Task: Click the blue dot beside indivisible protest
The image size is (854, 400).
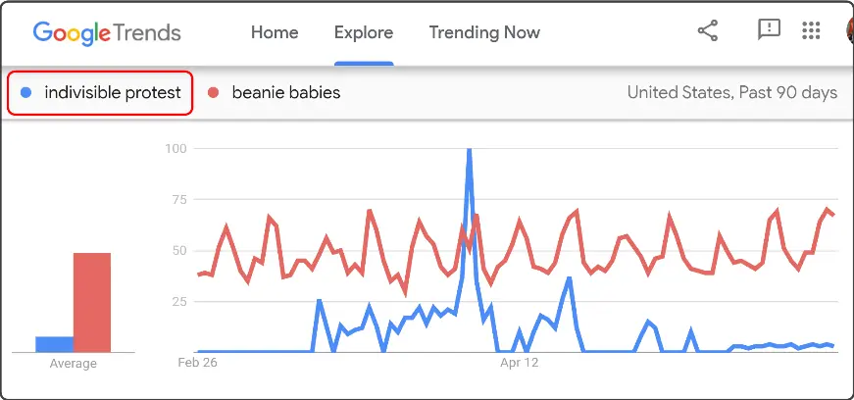Action: 25,93
